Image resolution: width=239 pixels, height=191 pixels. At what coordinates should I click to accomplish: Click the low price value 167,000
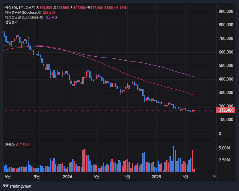pyautogui.click(x=80, y=8)
